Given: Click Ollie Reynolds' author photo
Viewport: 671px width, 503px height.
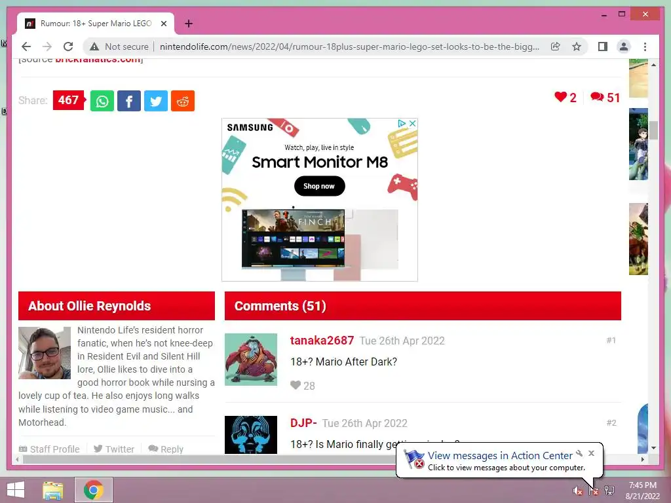Looking at the screenshot, I should tap(45, 353).
